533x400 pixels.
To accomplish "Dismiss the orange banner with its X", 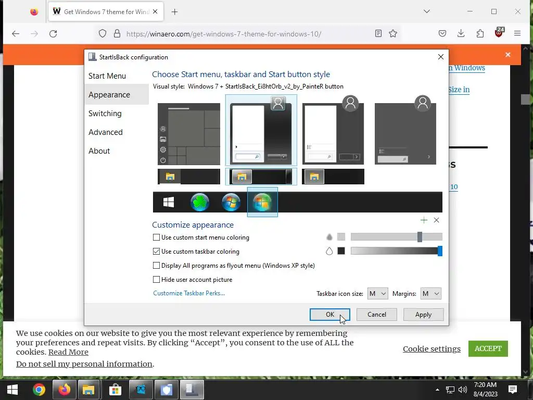I will (x=508, y=55).
